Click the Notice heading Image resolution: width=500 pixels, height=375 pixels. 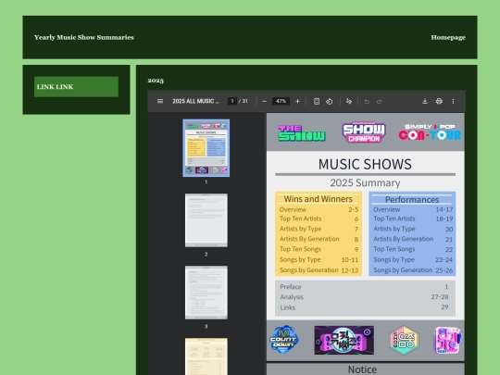point(362,369)
